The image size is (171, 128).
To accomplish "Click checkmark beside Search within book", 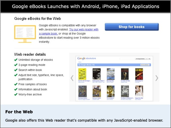I will [x=16, y=70].
